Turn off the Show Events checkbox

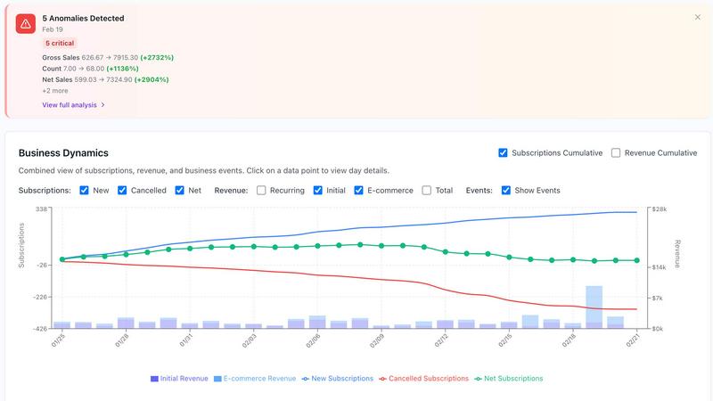[506, 190]
